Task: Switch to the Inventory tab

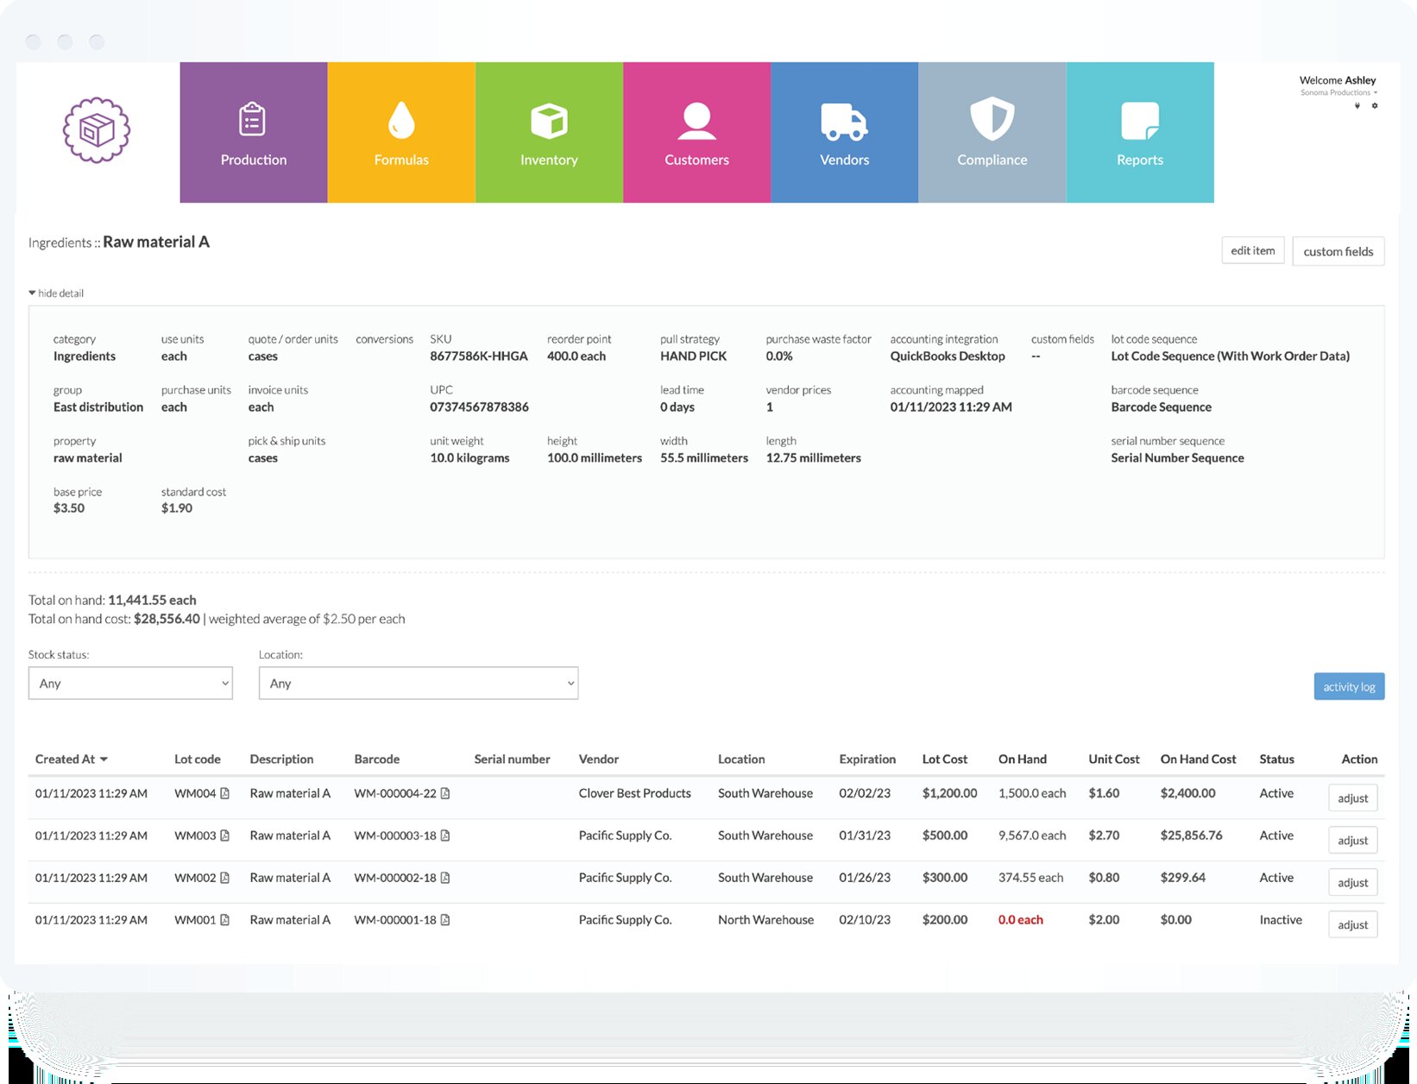Action: pyautogui.click(x=549, y=133)
